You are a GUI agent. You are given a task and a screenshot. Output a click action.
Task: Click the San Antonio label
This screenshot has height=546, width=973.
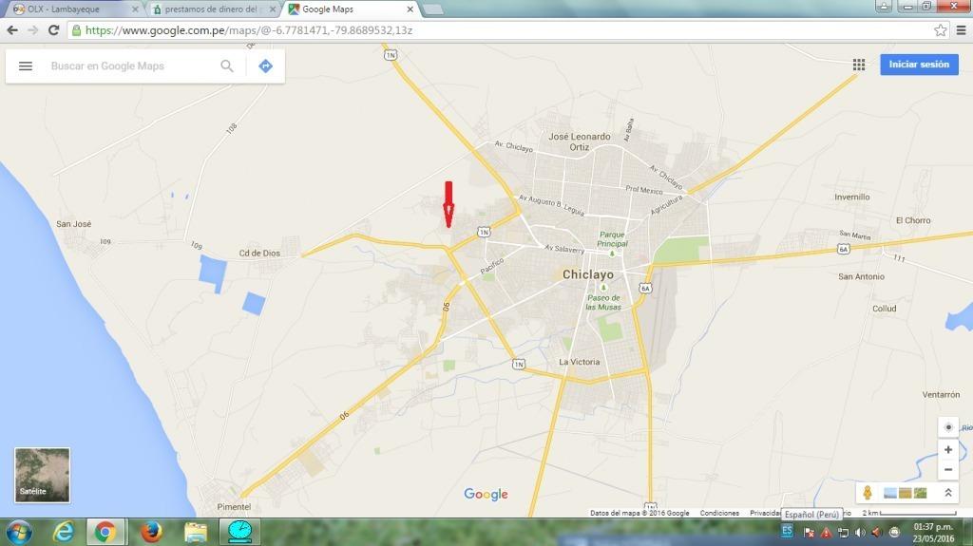coord(861,276)
